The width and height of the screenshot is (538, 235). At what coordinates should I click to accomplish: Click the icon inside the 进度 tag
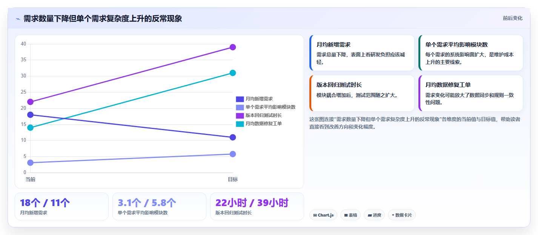(370, 215)
